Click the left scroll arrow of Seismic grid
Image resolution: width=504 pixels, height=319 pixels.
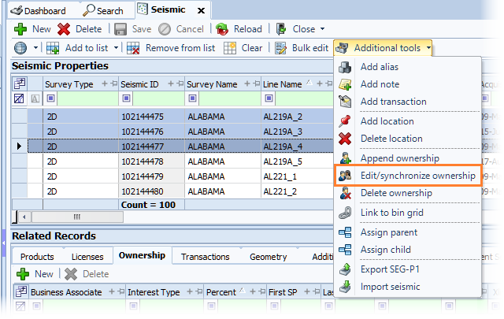point(24,217)
